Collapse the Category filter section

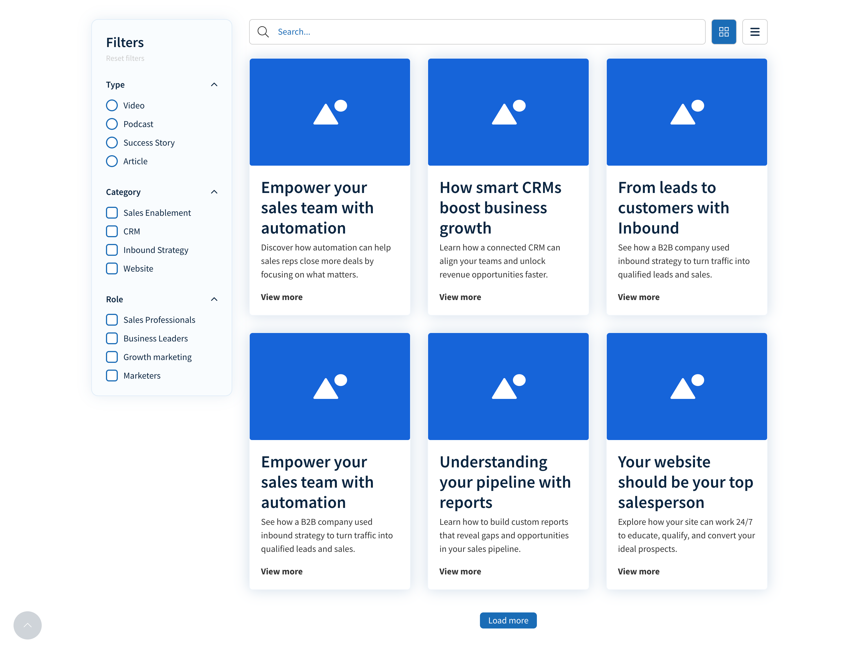click(x=214, y=192)
